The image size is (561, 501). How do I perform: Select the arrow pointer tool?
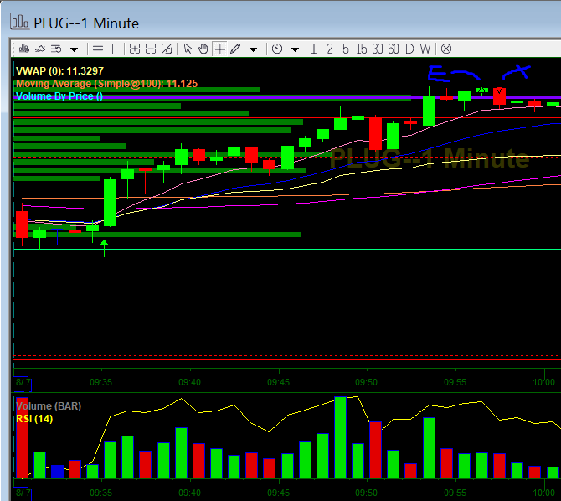point(188,49)
